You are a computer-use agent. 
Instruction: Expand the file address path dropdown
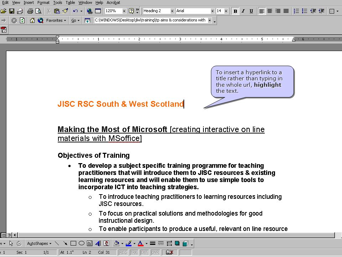209,20
